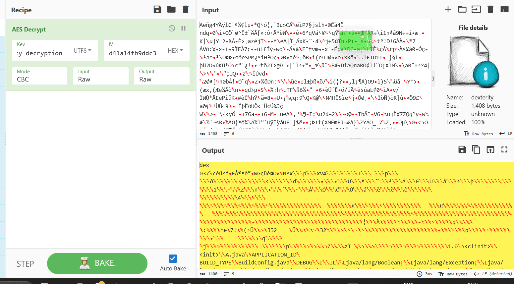Load a recipe using the Recipe folder icon

[x=171, y=9]
